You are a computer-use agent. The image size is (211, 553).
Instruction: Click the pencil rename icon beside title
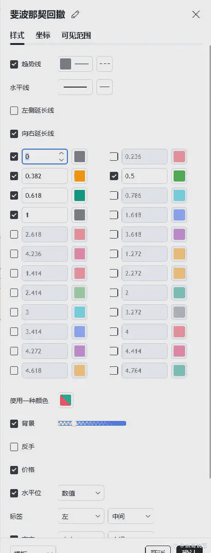pos(75,14)
